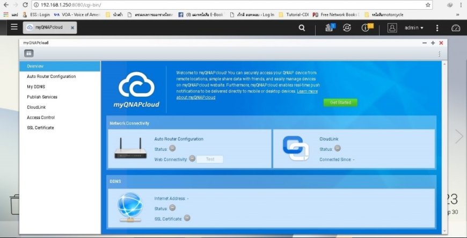Open the QTS more options dots
Screen dimensions: 467x238
[437, 28]
